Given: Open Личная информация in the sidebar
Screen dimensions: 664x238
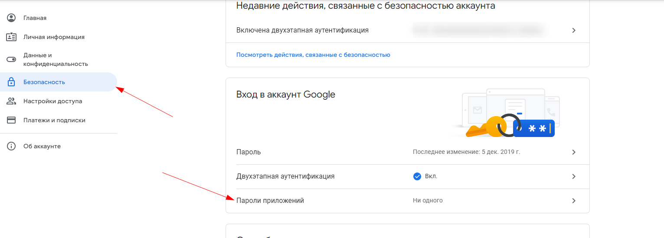Looking at the screenshot, I should tap(54, 37).
